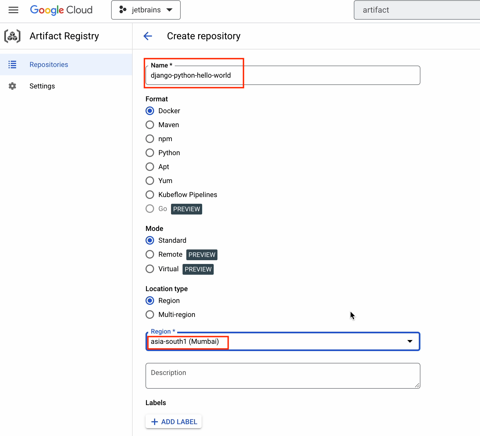Click the plus icon on Add Label

point(155,422)
